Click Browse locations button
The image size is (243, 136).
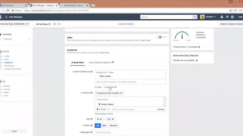click(x=161, y=109)
